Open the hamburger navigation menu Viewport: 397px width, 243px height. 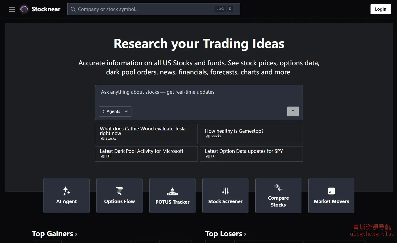12,9
